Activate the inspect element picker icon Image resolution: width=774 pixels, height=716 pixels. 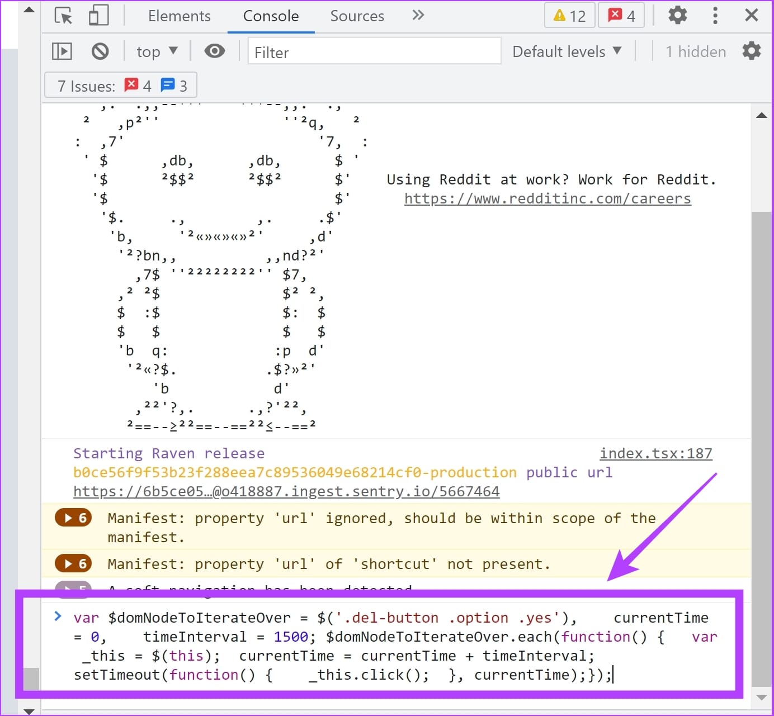(63, 16)
